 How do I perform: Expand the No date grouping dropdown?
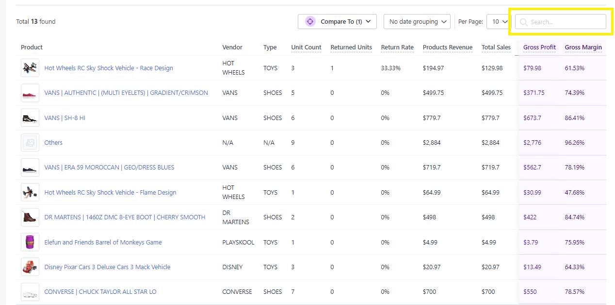click(x=417, y=21)
